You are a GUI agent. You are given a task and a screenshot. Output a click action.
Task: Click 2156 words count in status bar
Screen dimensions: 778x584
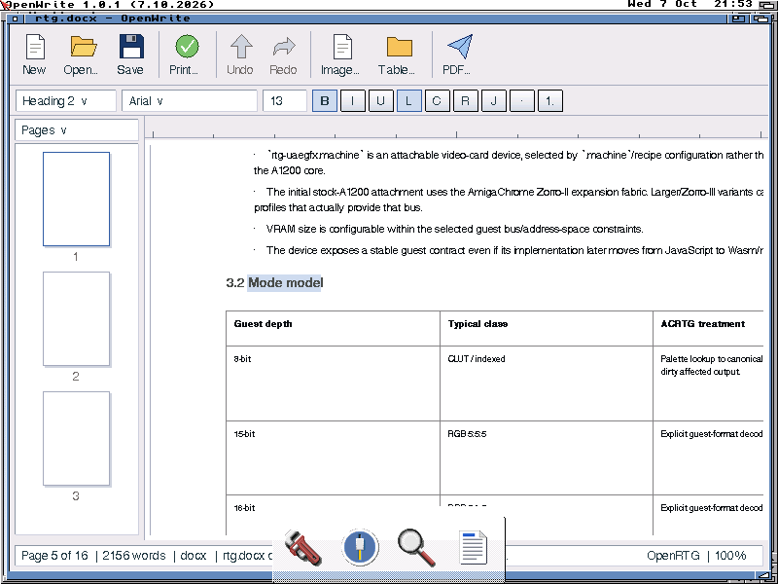click(134, 555)
